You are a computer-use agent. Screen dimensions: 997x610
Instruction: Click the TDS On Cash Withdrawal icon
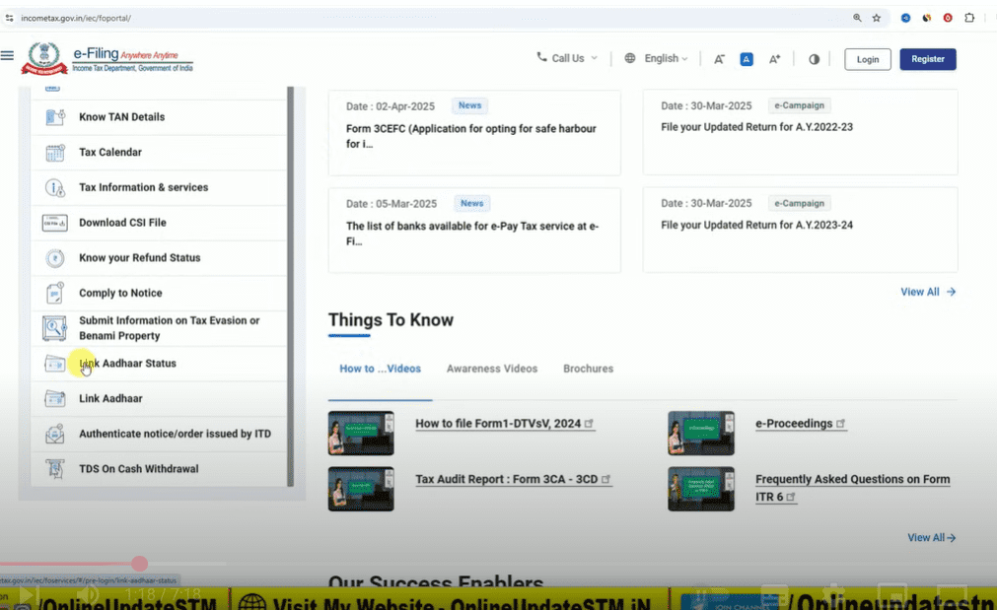(54, 469)
